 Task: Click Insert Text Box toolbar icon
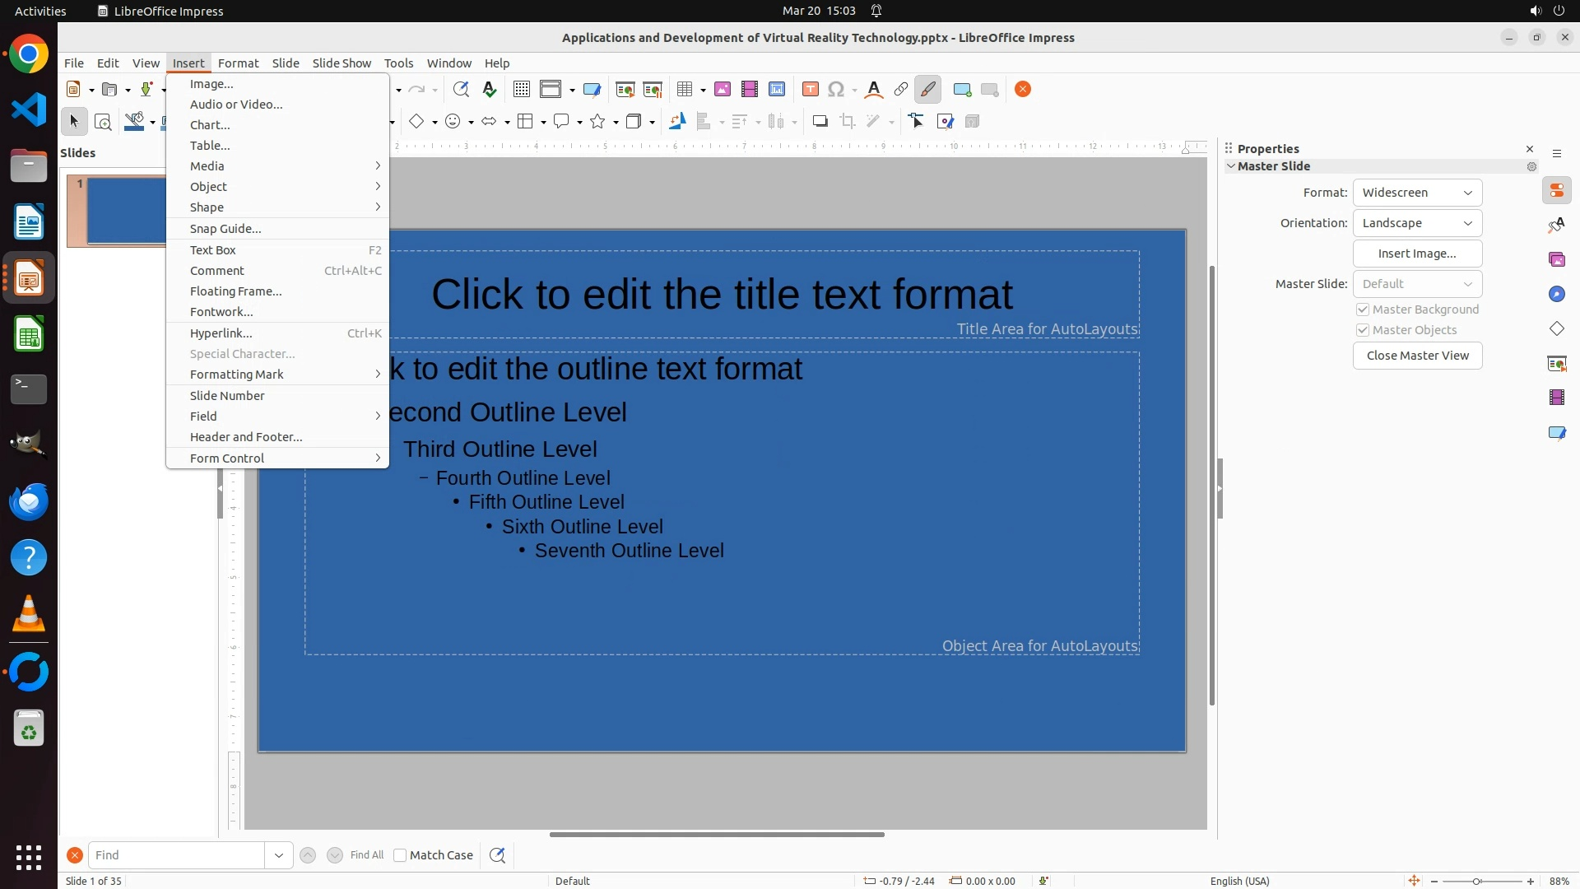[x=810, y=90]
